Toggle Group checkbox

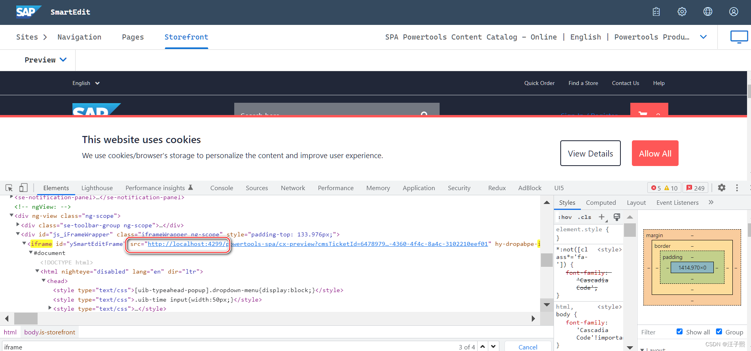click(x=719, y=332)
